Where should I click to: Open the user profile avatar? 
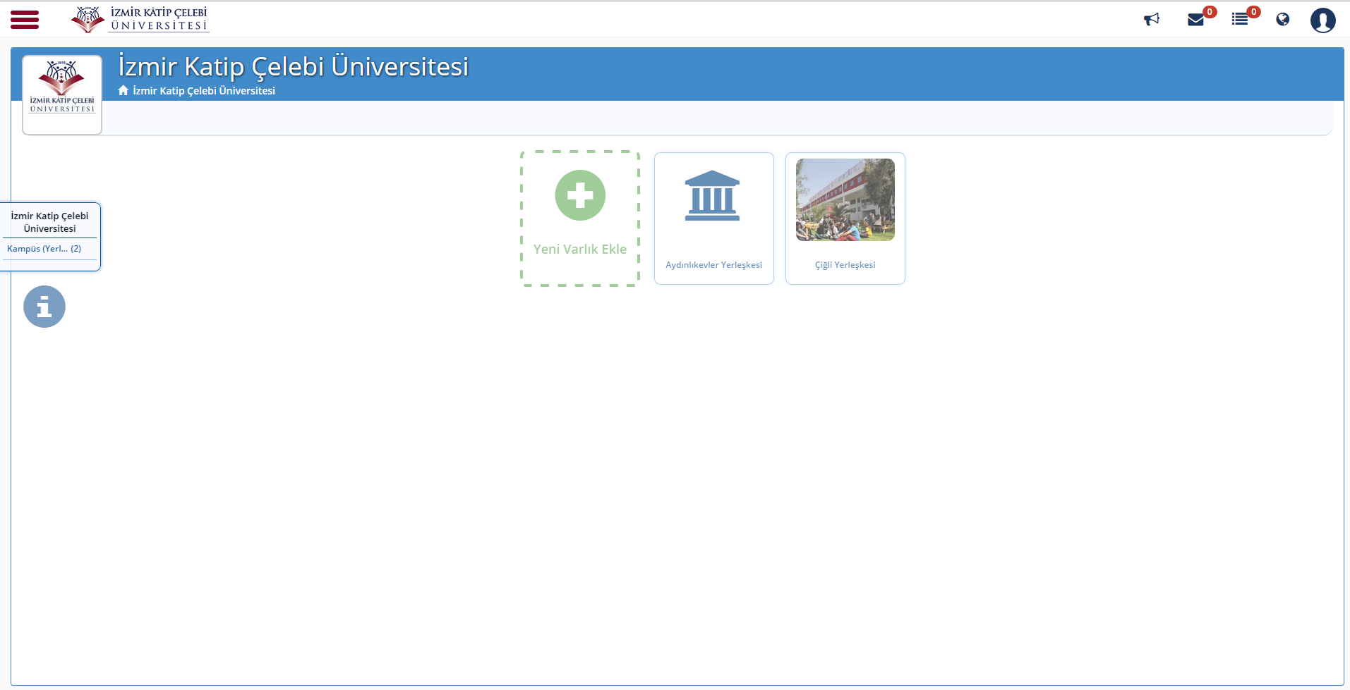click(1323, 20)
